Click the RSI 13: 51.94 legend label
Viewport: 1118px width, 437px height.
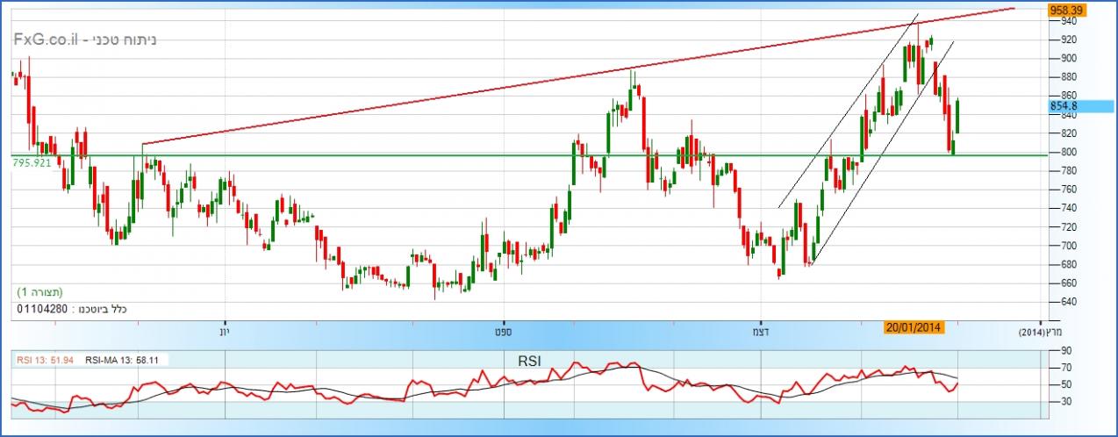point(46,359)
